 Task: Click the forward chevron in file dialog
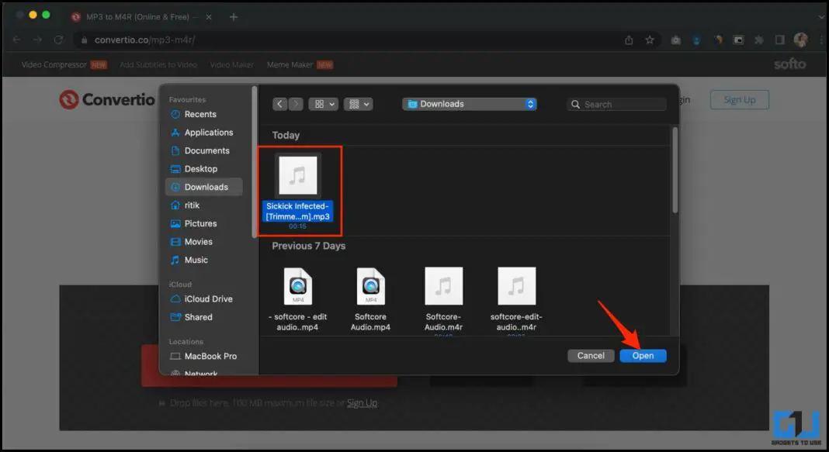[296, 104]
